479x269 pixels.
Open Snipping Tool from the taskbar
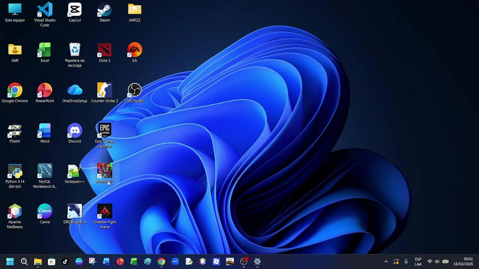tap(92, 262)
